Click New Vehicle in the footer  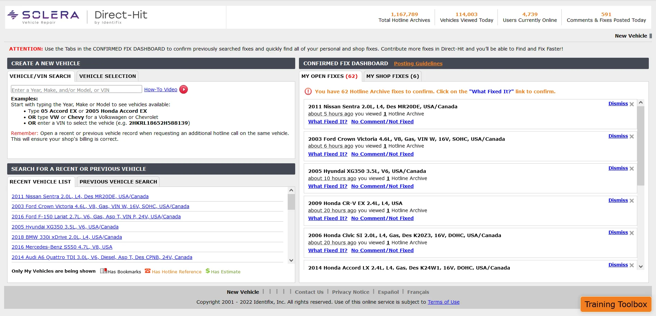coord(243,292)
